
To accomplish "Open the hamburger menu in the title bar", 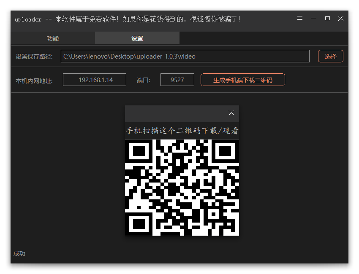I will [x=300, y=19].
